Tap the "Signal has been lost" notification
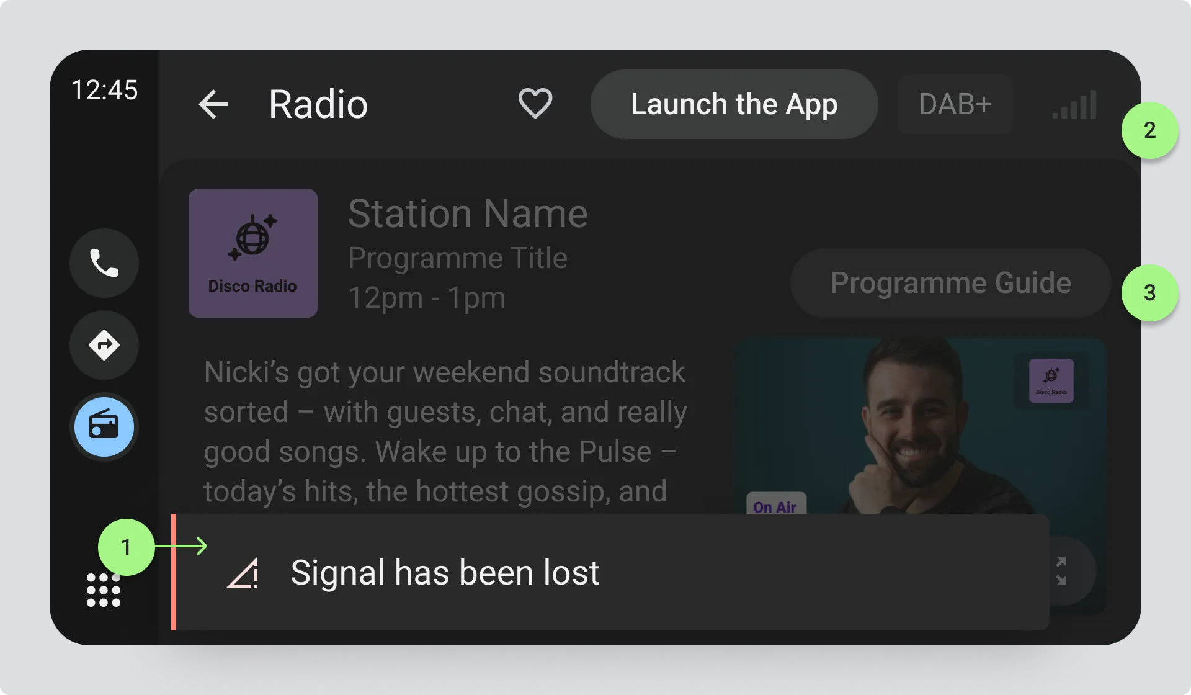 tap(444, 572)
